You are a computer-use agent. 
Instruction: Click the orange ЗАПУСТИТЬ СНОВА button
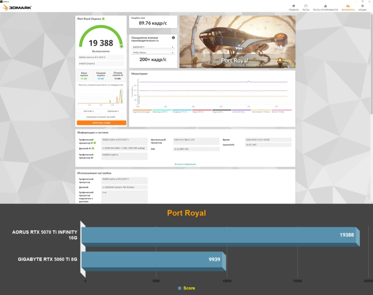tap(101, 123)
